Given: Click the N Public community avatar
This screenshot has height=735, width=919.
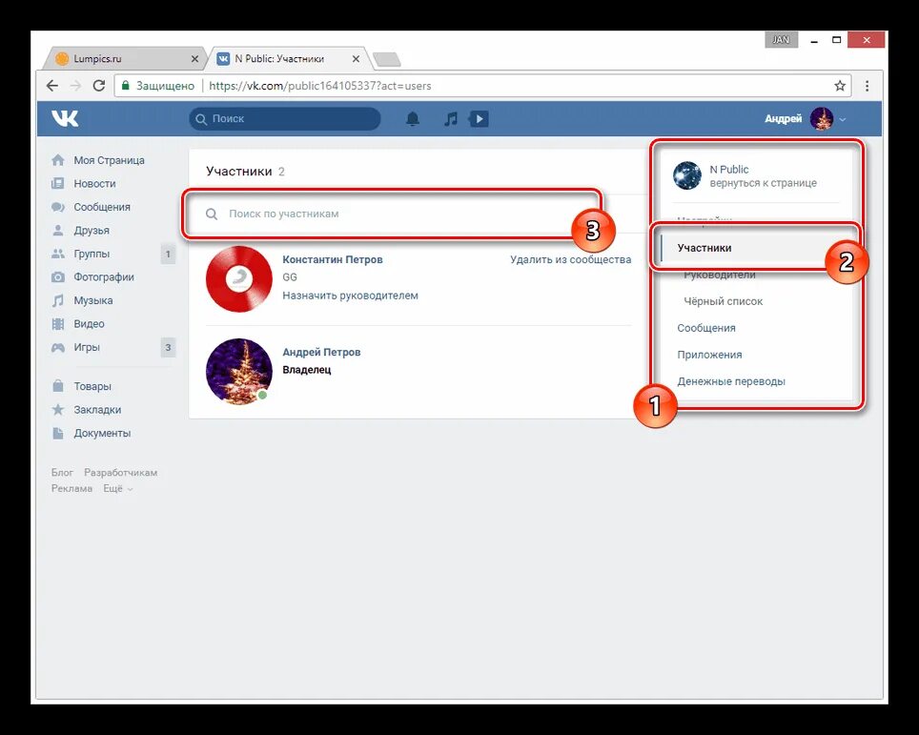Looking at the screenshot, I should click(687, 175).
